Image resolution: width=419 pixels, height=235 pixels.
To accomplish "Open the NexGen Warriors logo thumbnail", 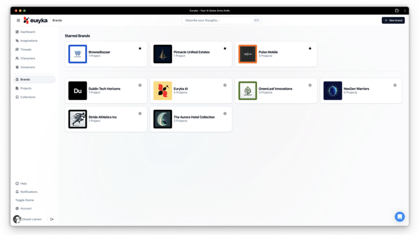I will [x=333, y=91].
